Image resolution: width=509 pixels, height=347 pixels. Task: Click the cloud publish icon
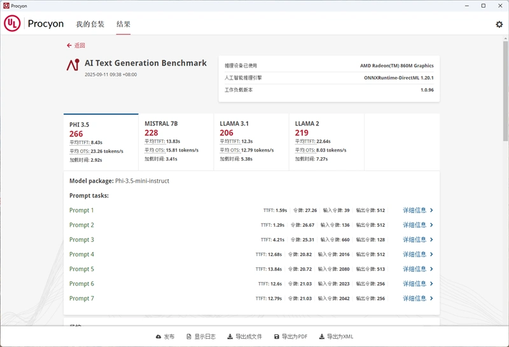[x=158, y=337]
